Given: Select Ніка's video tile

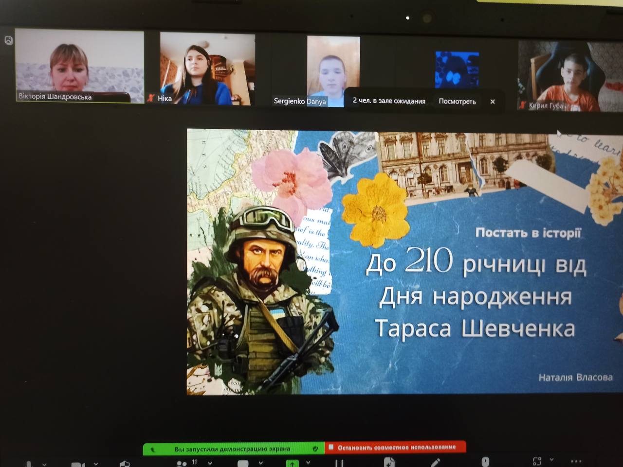Looking at the screenshot, I should coord(207,69).
